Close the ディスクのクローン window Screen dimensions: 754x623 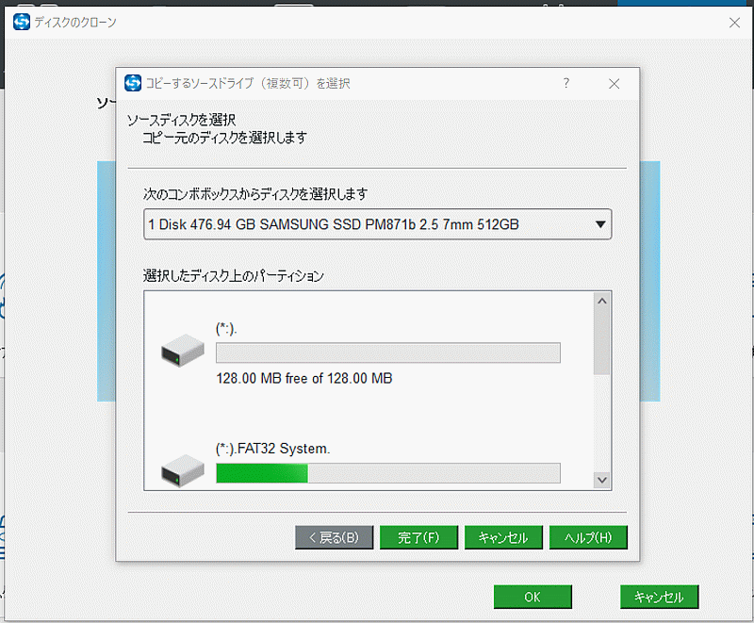734,23
